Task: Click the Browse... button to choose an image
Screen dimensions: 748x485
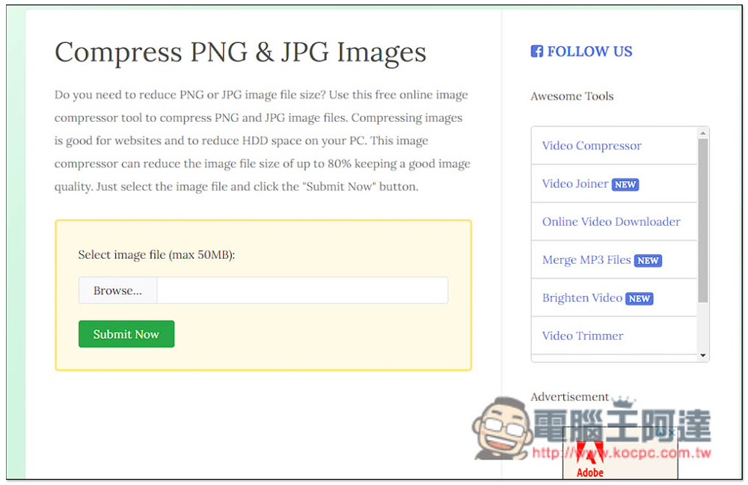Action: [118, 291]
